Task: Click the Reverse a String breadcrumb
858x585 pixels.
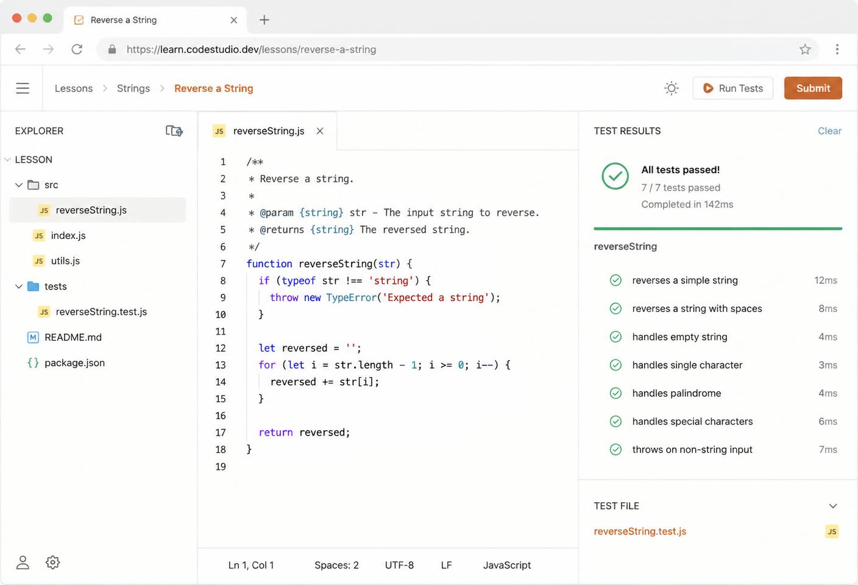Action: coord(214,88)
